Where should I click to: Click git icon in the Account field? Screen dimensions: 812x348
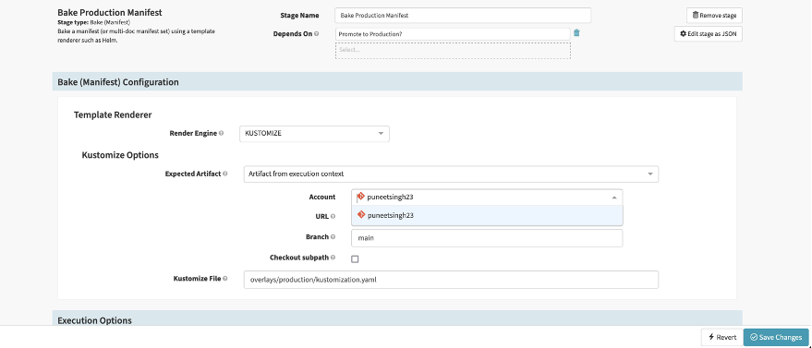pyautogui.click(x=361, y=197)
